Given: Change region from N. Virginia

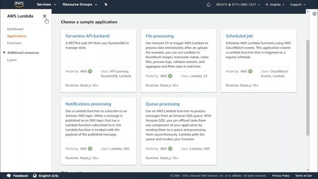Looking at the screenshot, I should pos(275,4).
